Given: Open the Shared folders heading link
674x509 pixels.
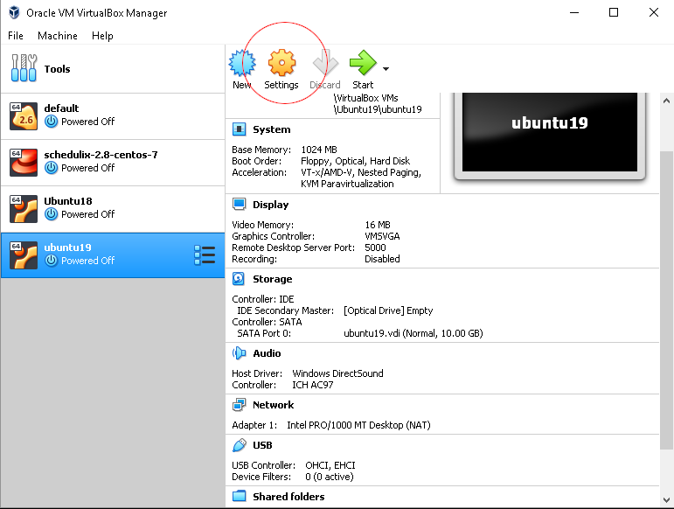Looking at the screenshot, I should (288, 497).
